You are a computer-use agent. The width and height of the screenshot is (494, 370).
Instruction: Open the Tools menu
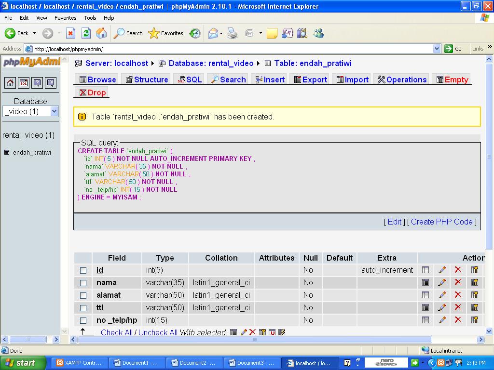pos(90,18)
